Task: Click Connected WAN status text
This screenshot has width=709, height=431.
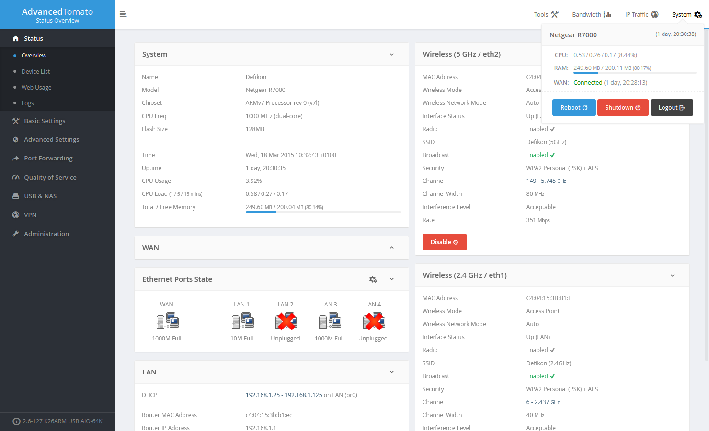Action: click(x=588, y=83)
